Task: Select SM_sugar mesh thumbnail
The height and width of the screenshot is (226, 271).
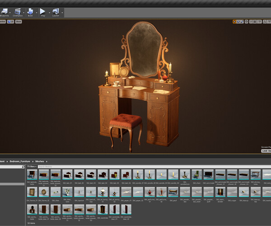Action: coord(232,192)
